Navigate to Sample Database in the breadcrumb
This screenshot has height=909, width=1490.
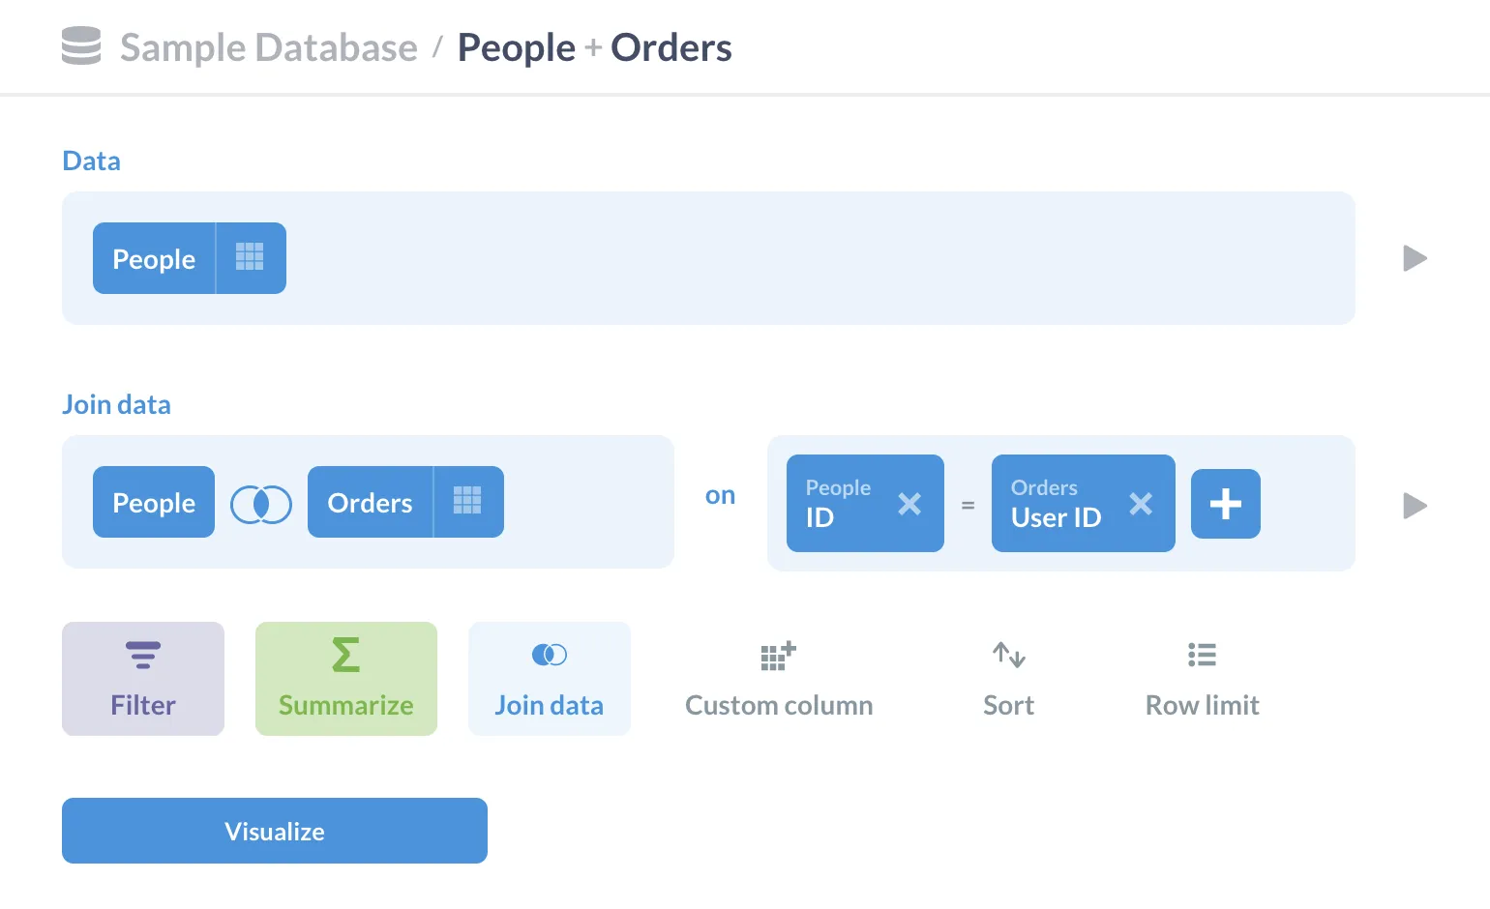(x=267, y=46)
